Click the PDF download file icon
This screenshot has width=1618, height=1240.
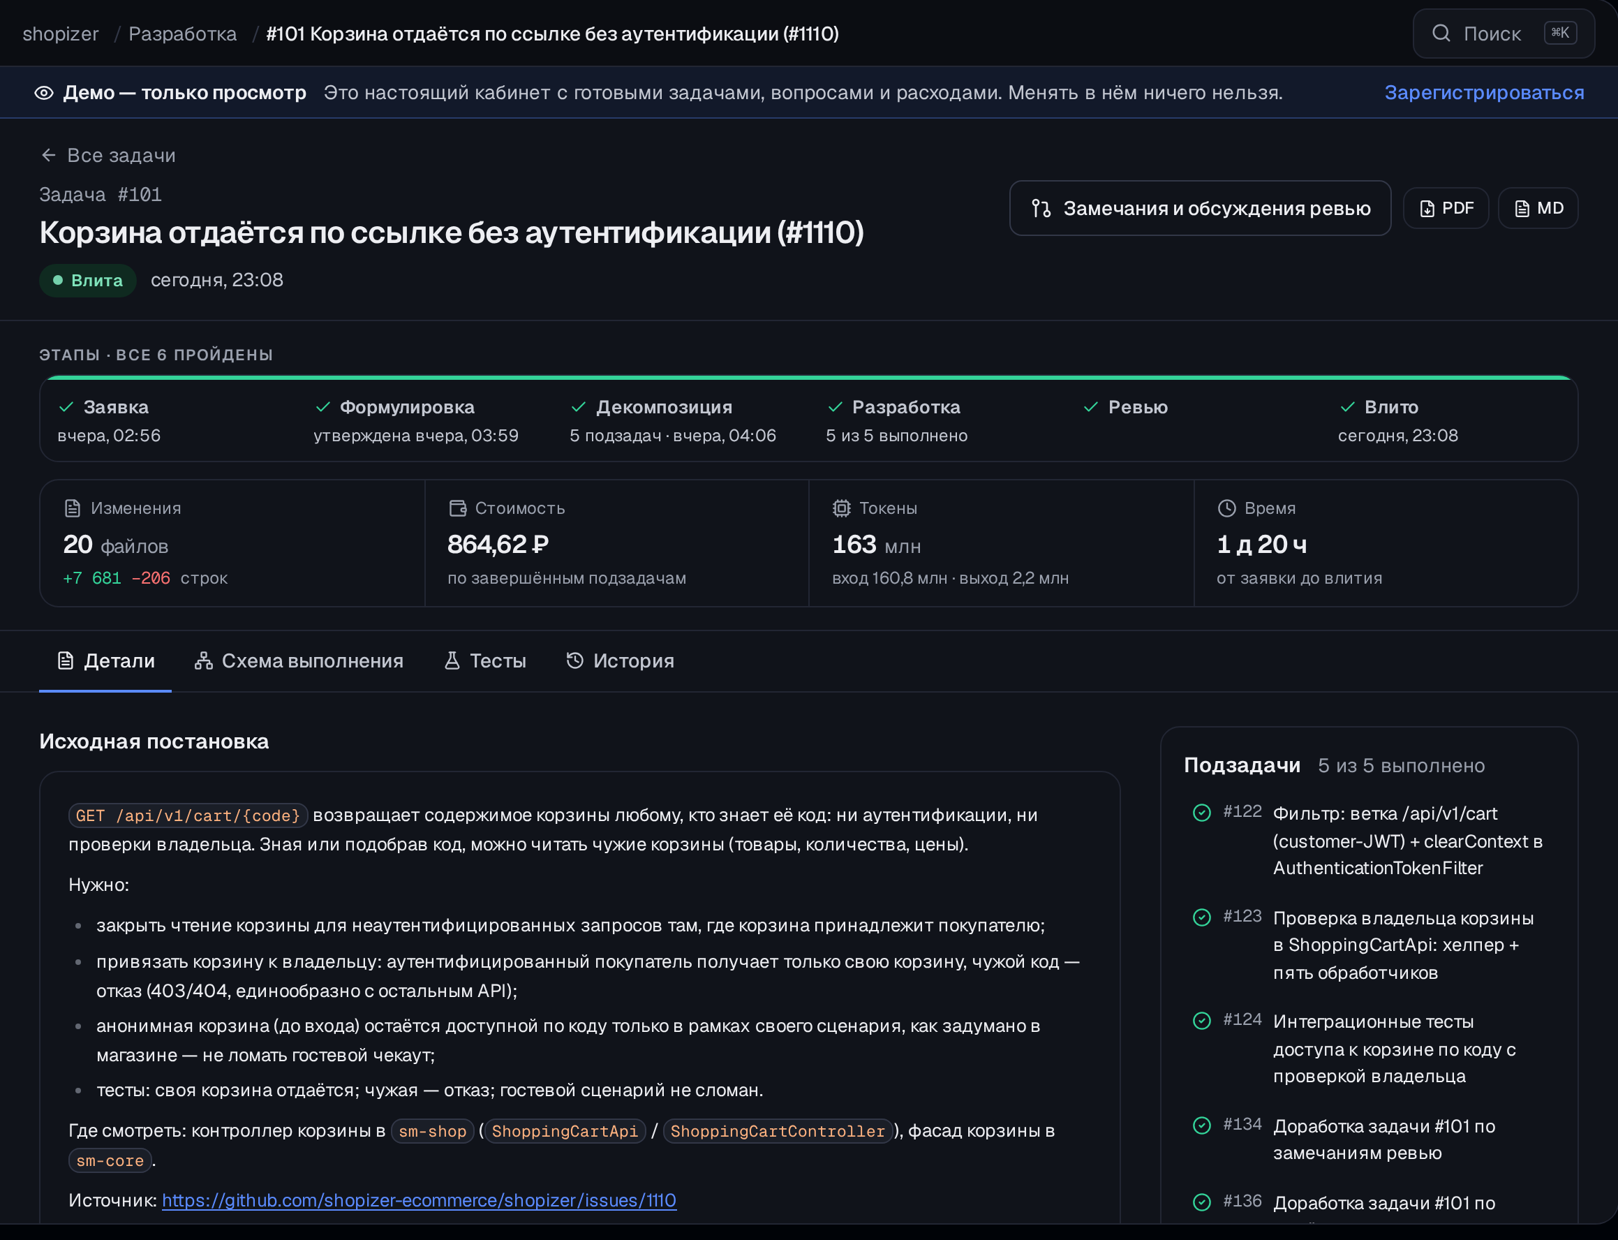tap(1427, 209)
